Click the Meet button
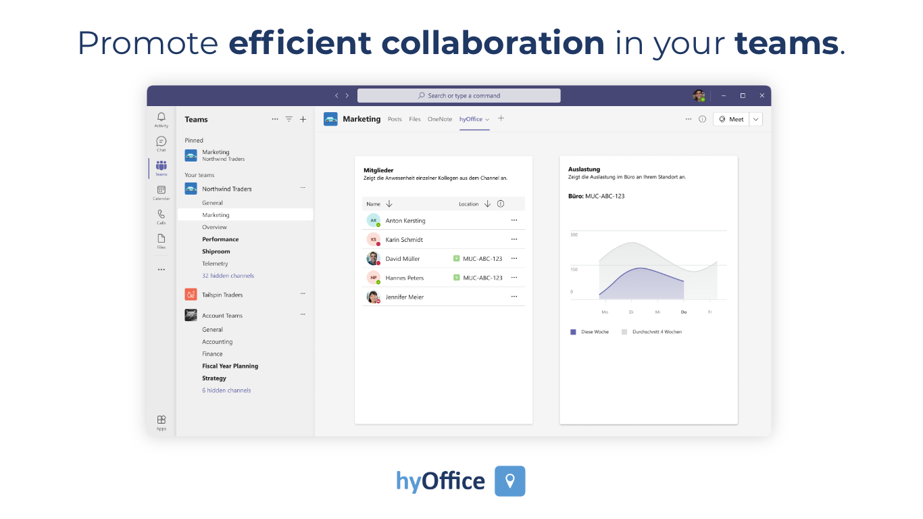Image resolution: width=923 pixels, height=519 pixels. tap(731, 119)
